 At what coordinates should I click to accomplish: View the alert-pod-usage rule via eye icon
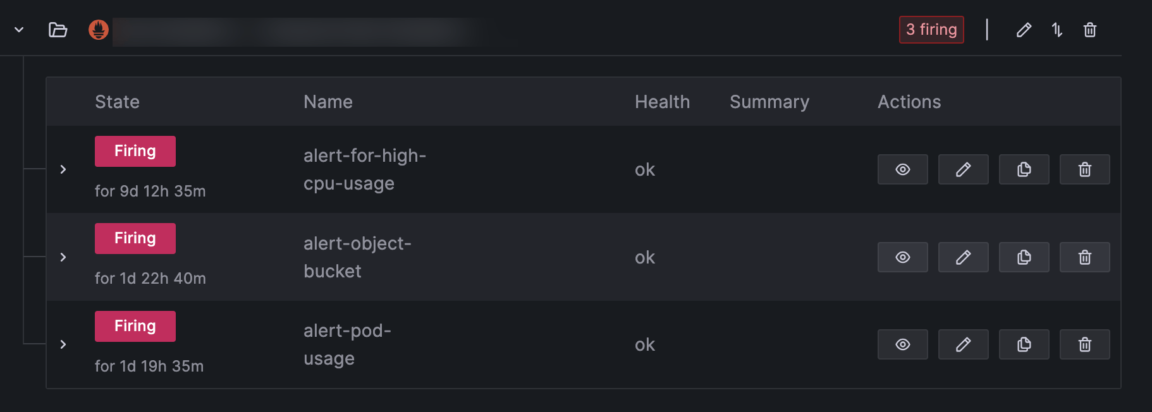(x=902, y=344)
